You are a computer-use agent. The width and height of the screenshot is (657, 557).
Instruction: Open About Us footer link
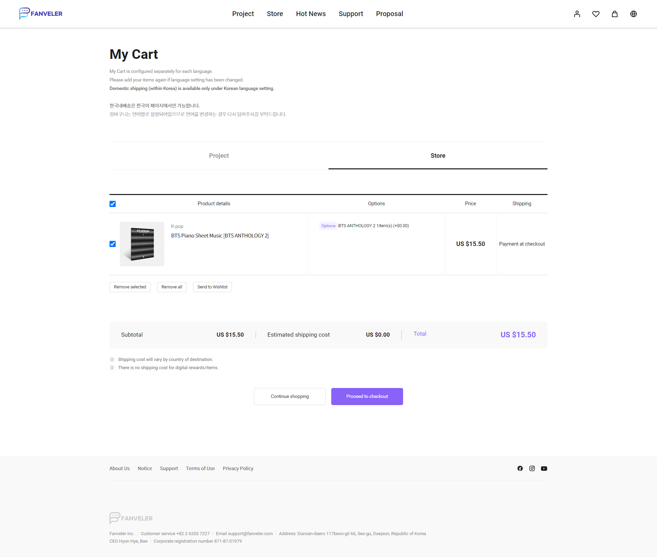(119, 468)
